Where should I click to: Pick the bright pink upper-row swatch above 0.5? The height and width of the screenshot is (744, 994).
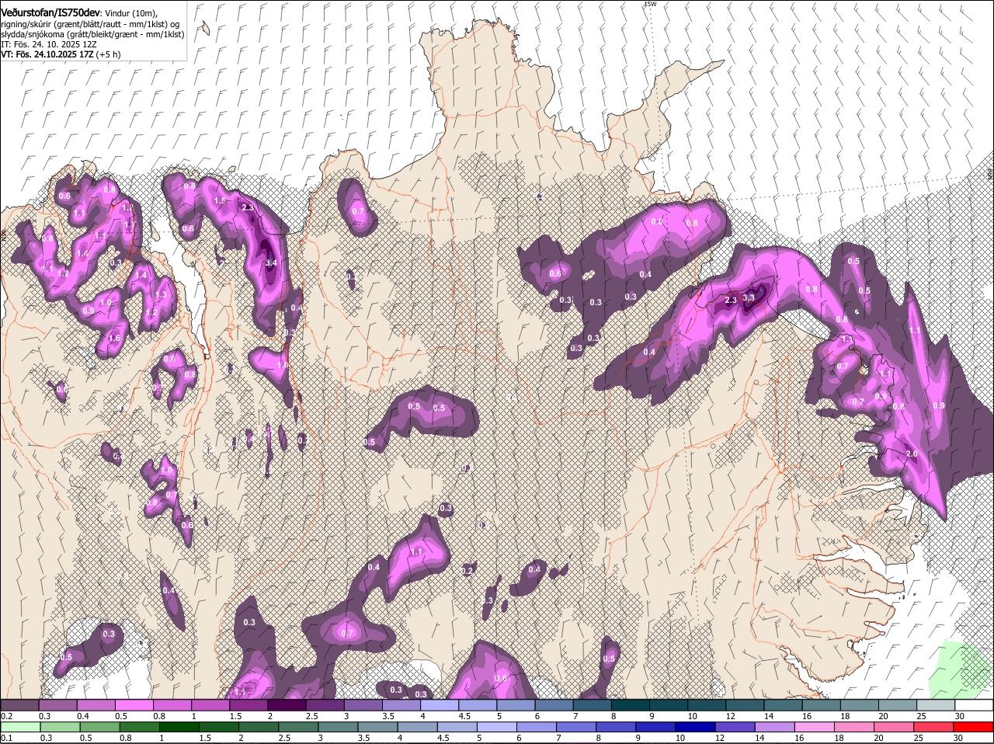coord(134,704)
